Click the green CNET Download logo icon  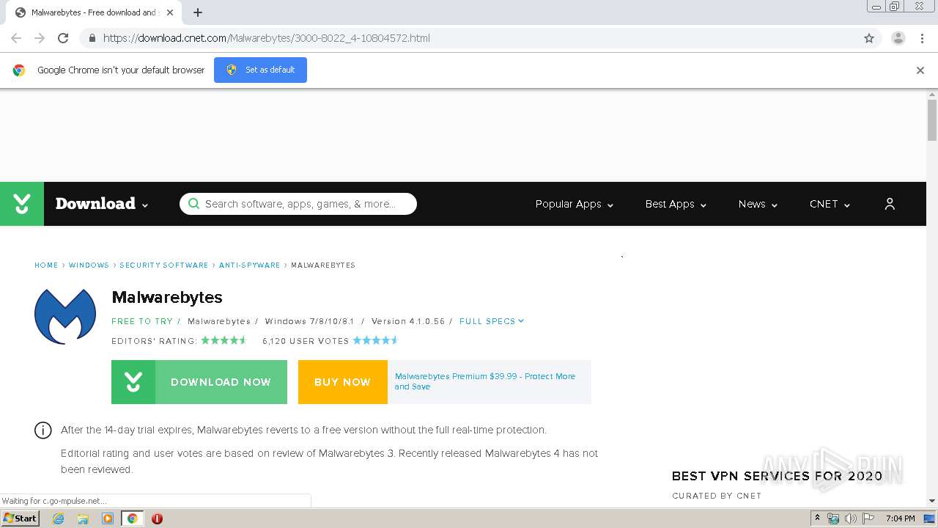(x=22, y=204)
